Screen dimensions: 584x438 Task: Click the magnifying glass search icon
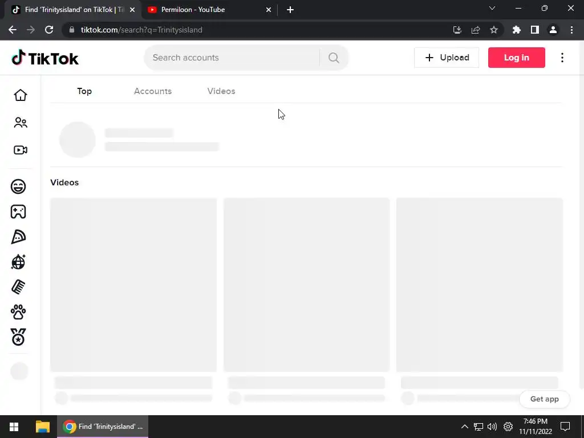point(334,58)
